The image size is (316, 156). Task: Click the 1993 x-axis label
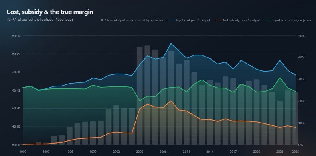46,152
